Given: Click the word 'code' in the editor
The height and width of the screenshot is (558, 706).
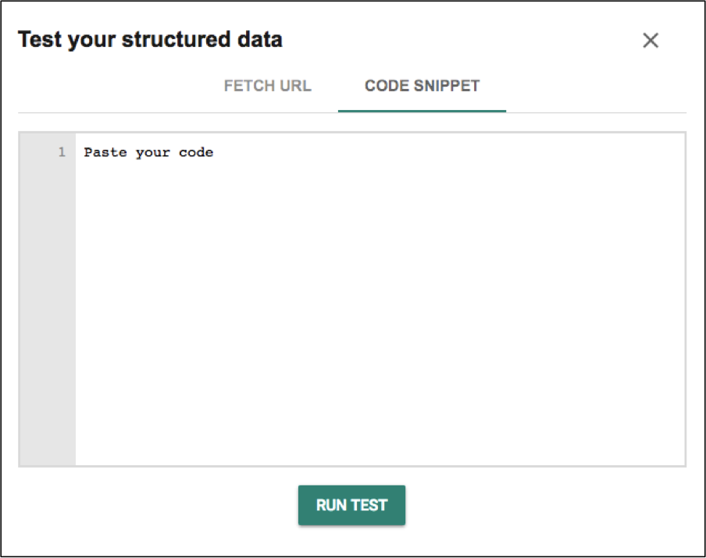Looking at the screenshot, I should click(x=196, y=152).
